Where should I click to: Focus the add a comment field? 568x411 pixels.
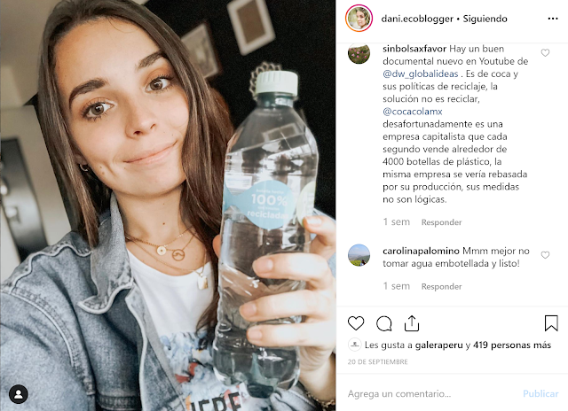431,393
